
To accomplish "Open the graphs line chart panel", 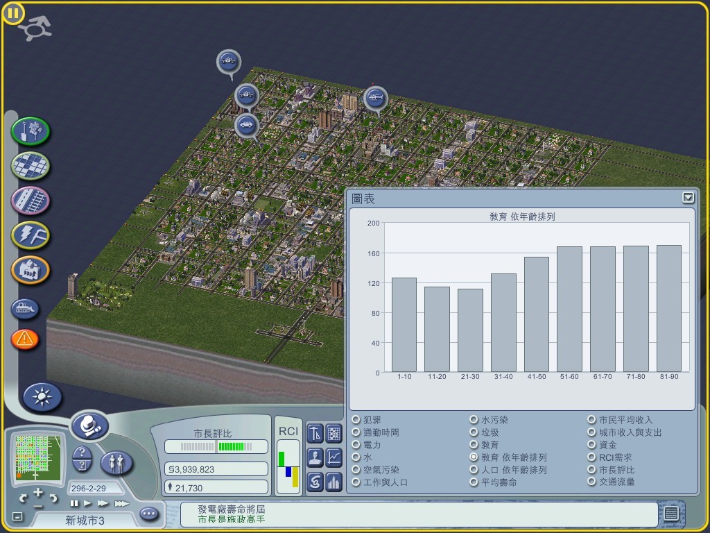I will tap(334, 457).
